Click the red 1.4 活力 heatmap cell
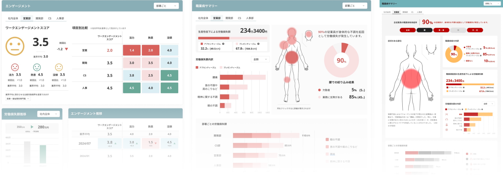This screenshot has width=503, height=176. 131,50
